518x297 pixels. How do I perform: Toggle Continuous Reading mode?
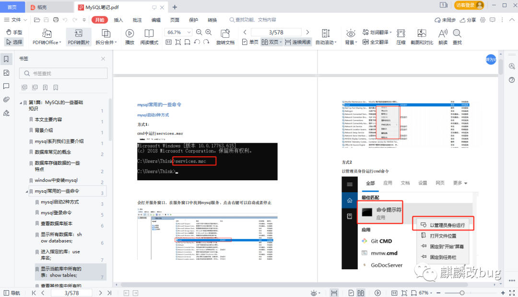[x=298, y=42]
